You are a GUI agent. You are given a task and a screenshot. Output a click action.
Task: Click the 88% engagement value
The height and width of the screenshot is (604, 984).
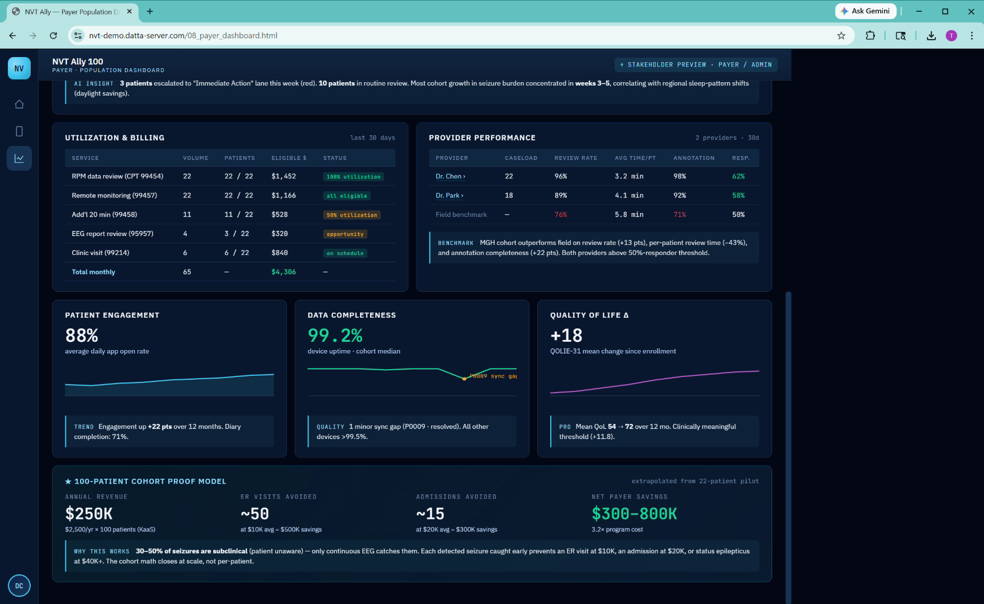coord(82,336)
